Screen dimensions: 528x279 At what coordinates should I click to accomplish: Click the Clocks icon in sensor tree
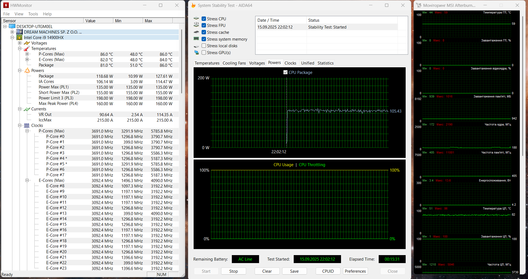(27, 125)
